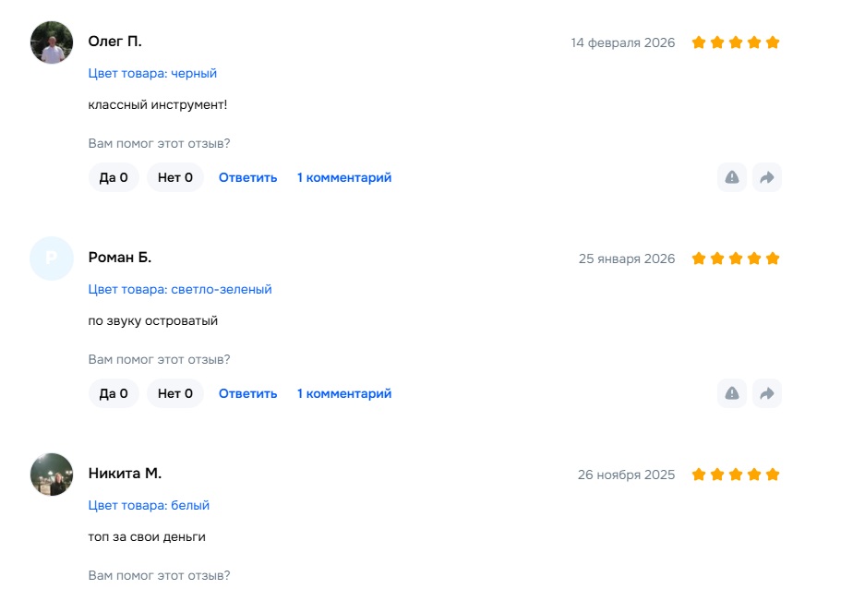
Task: Click the reviewer name Никита М.
Action: pos(125,474)
